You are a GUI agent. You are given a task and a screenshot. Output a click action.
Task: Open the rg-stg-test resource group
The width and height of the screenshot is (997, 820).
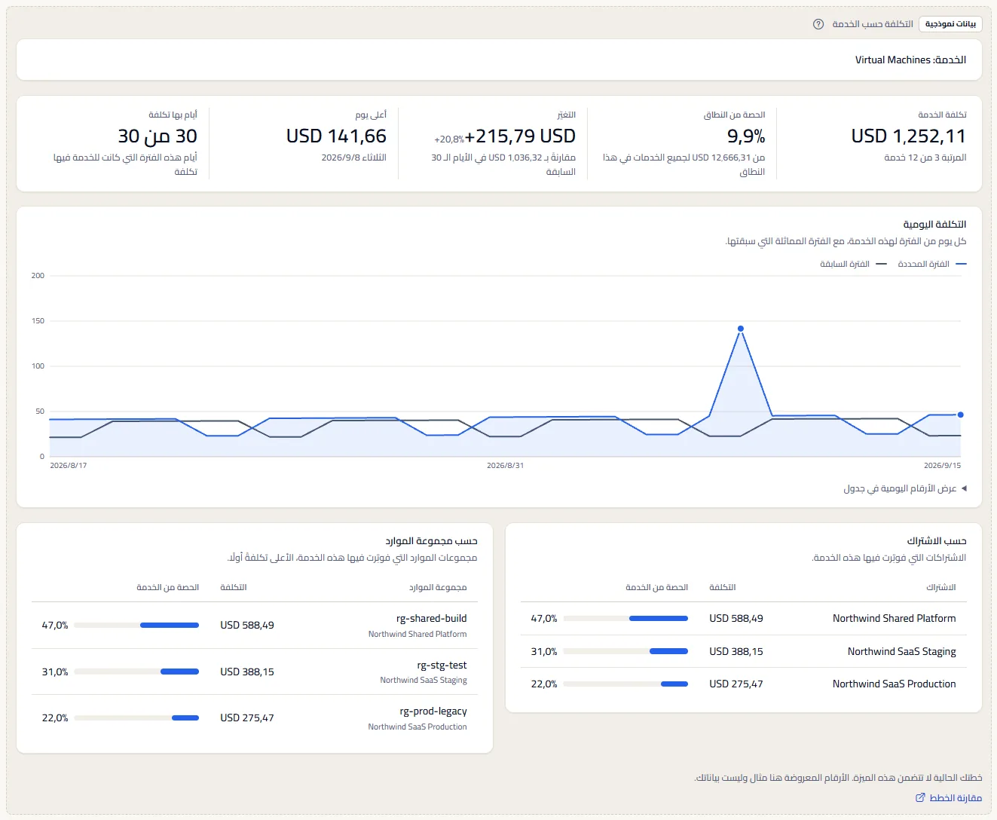point(442,665)
